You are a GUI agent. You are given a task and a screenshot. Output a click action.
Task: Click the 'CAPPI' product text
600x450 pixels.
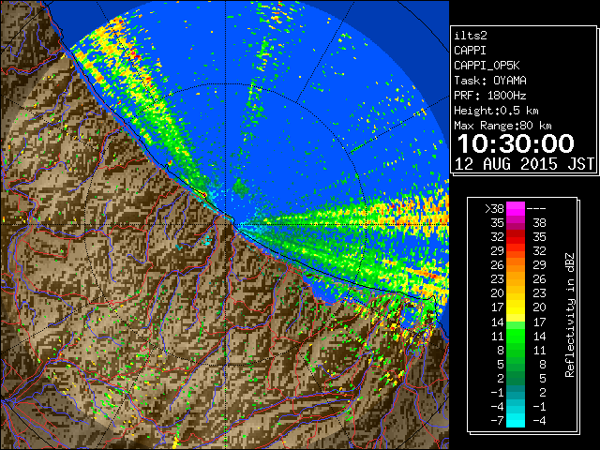(470, 51)
